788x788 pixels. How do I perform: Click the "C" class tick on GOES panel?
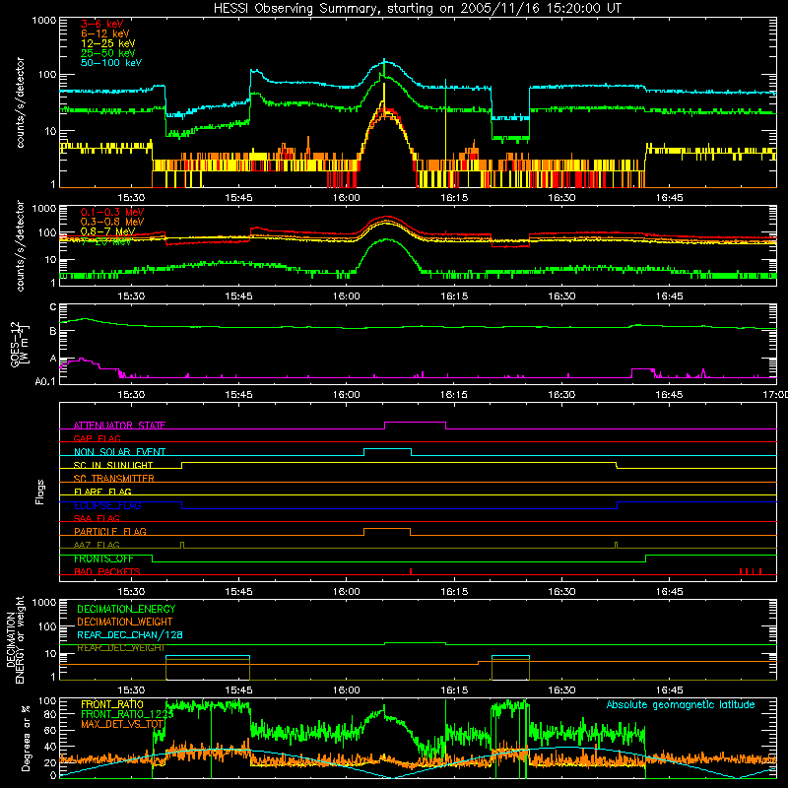point(53,307)
